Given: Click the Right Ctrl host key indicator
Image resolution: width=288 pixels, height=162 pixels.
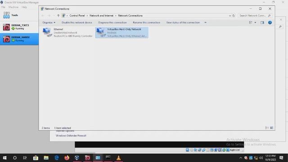Looking at the screenshot, I should pyautogui.click(x=235, y=150).
